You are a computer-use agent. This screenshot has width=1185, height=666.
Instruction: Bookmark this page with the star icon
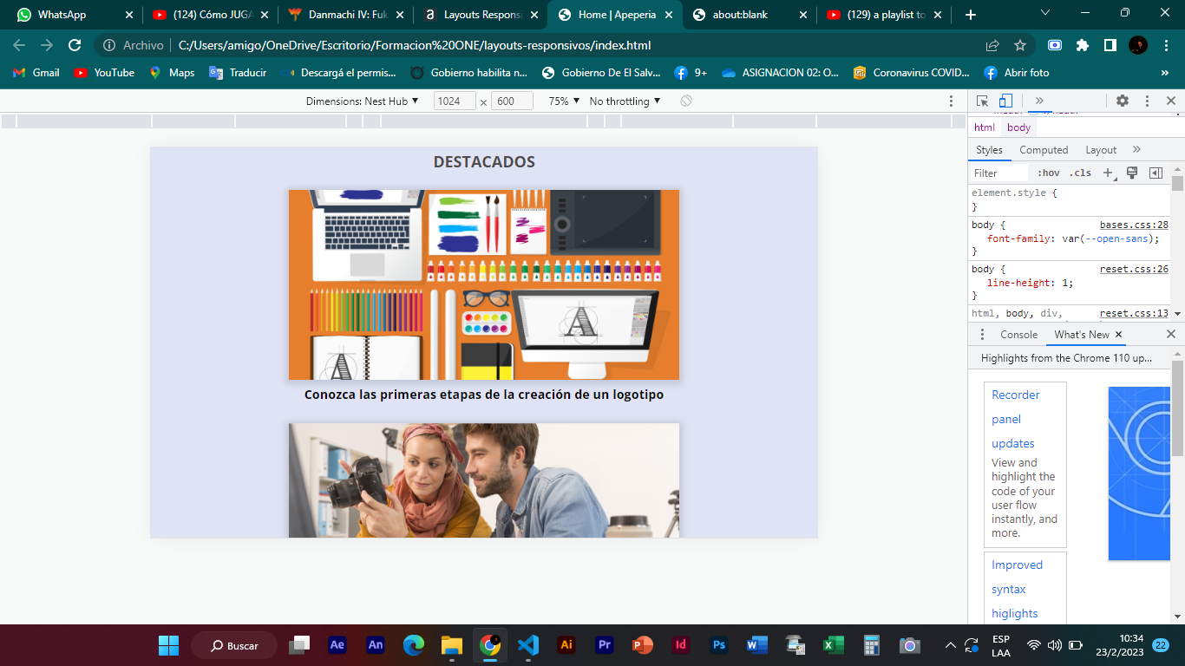[x=1020, y=45]
